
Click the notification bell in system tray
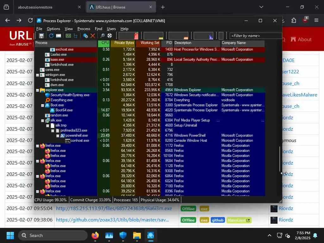315,235
